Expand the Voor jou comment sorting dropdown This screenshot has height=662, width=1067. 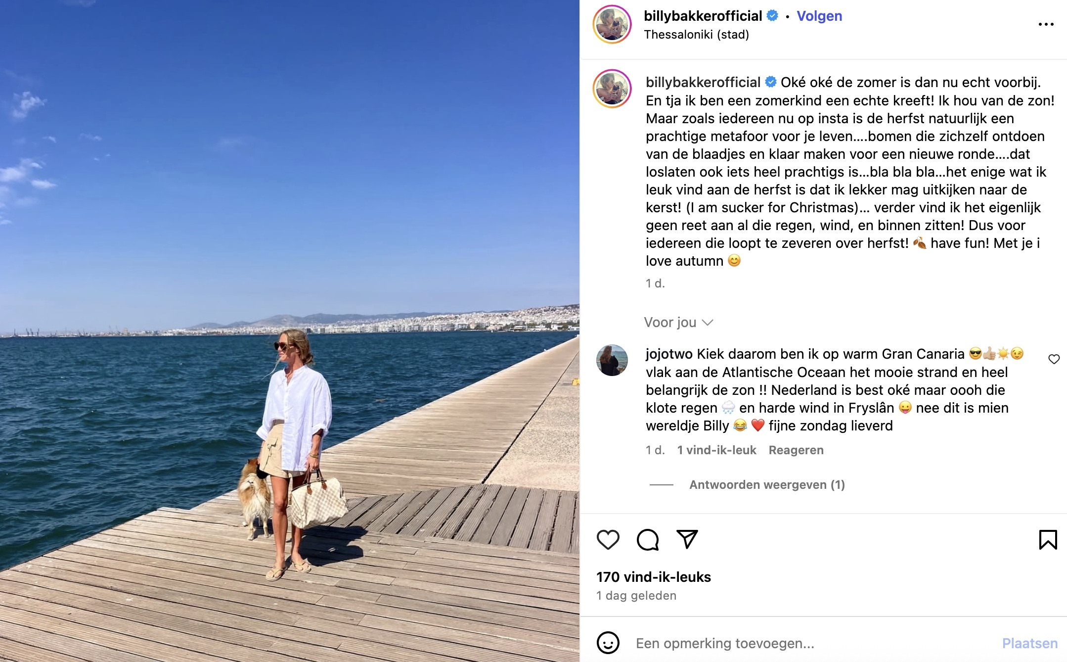(678, 323)
